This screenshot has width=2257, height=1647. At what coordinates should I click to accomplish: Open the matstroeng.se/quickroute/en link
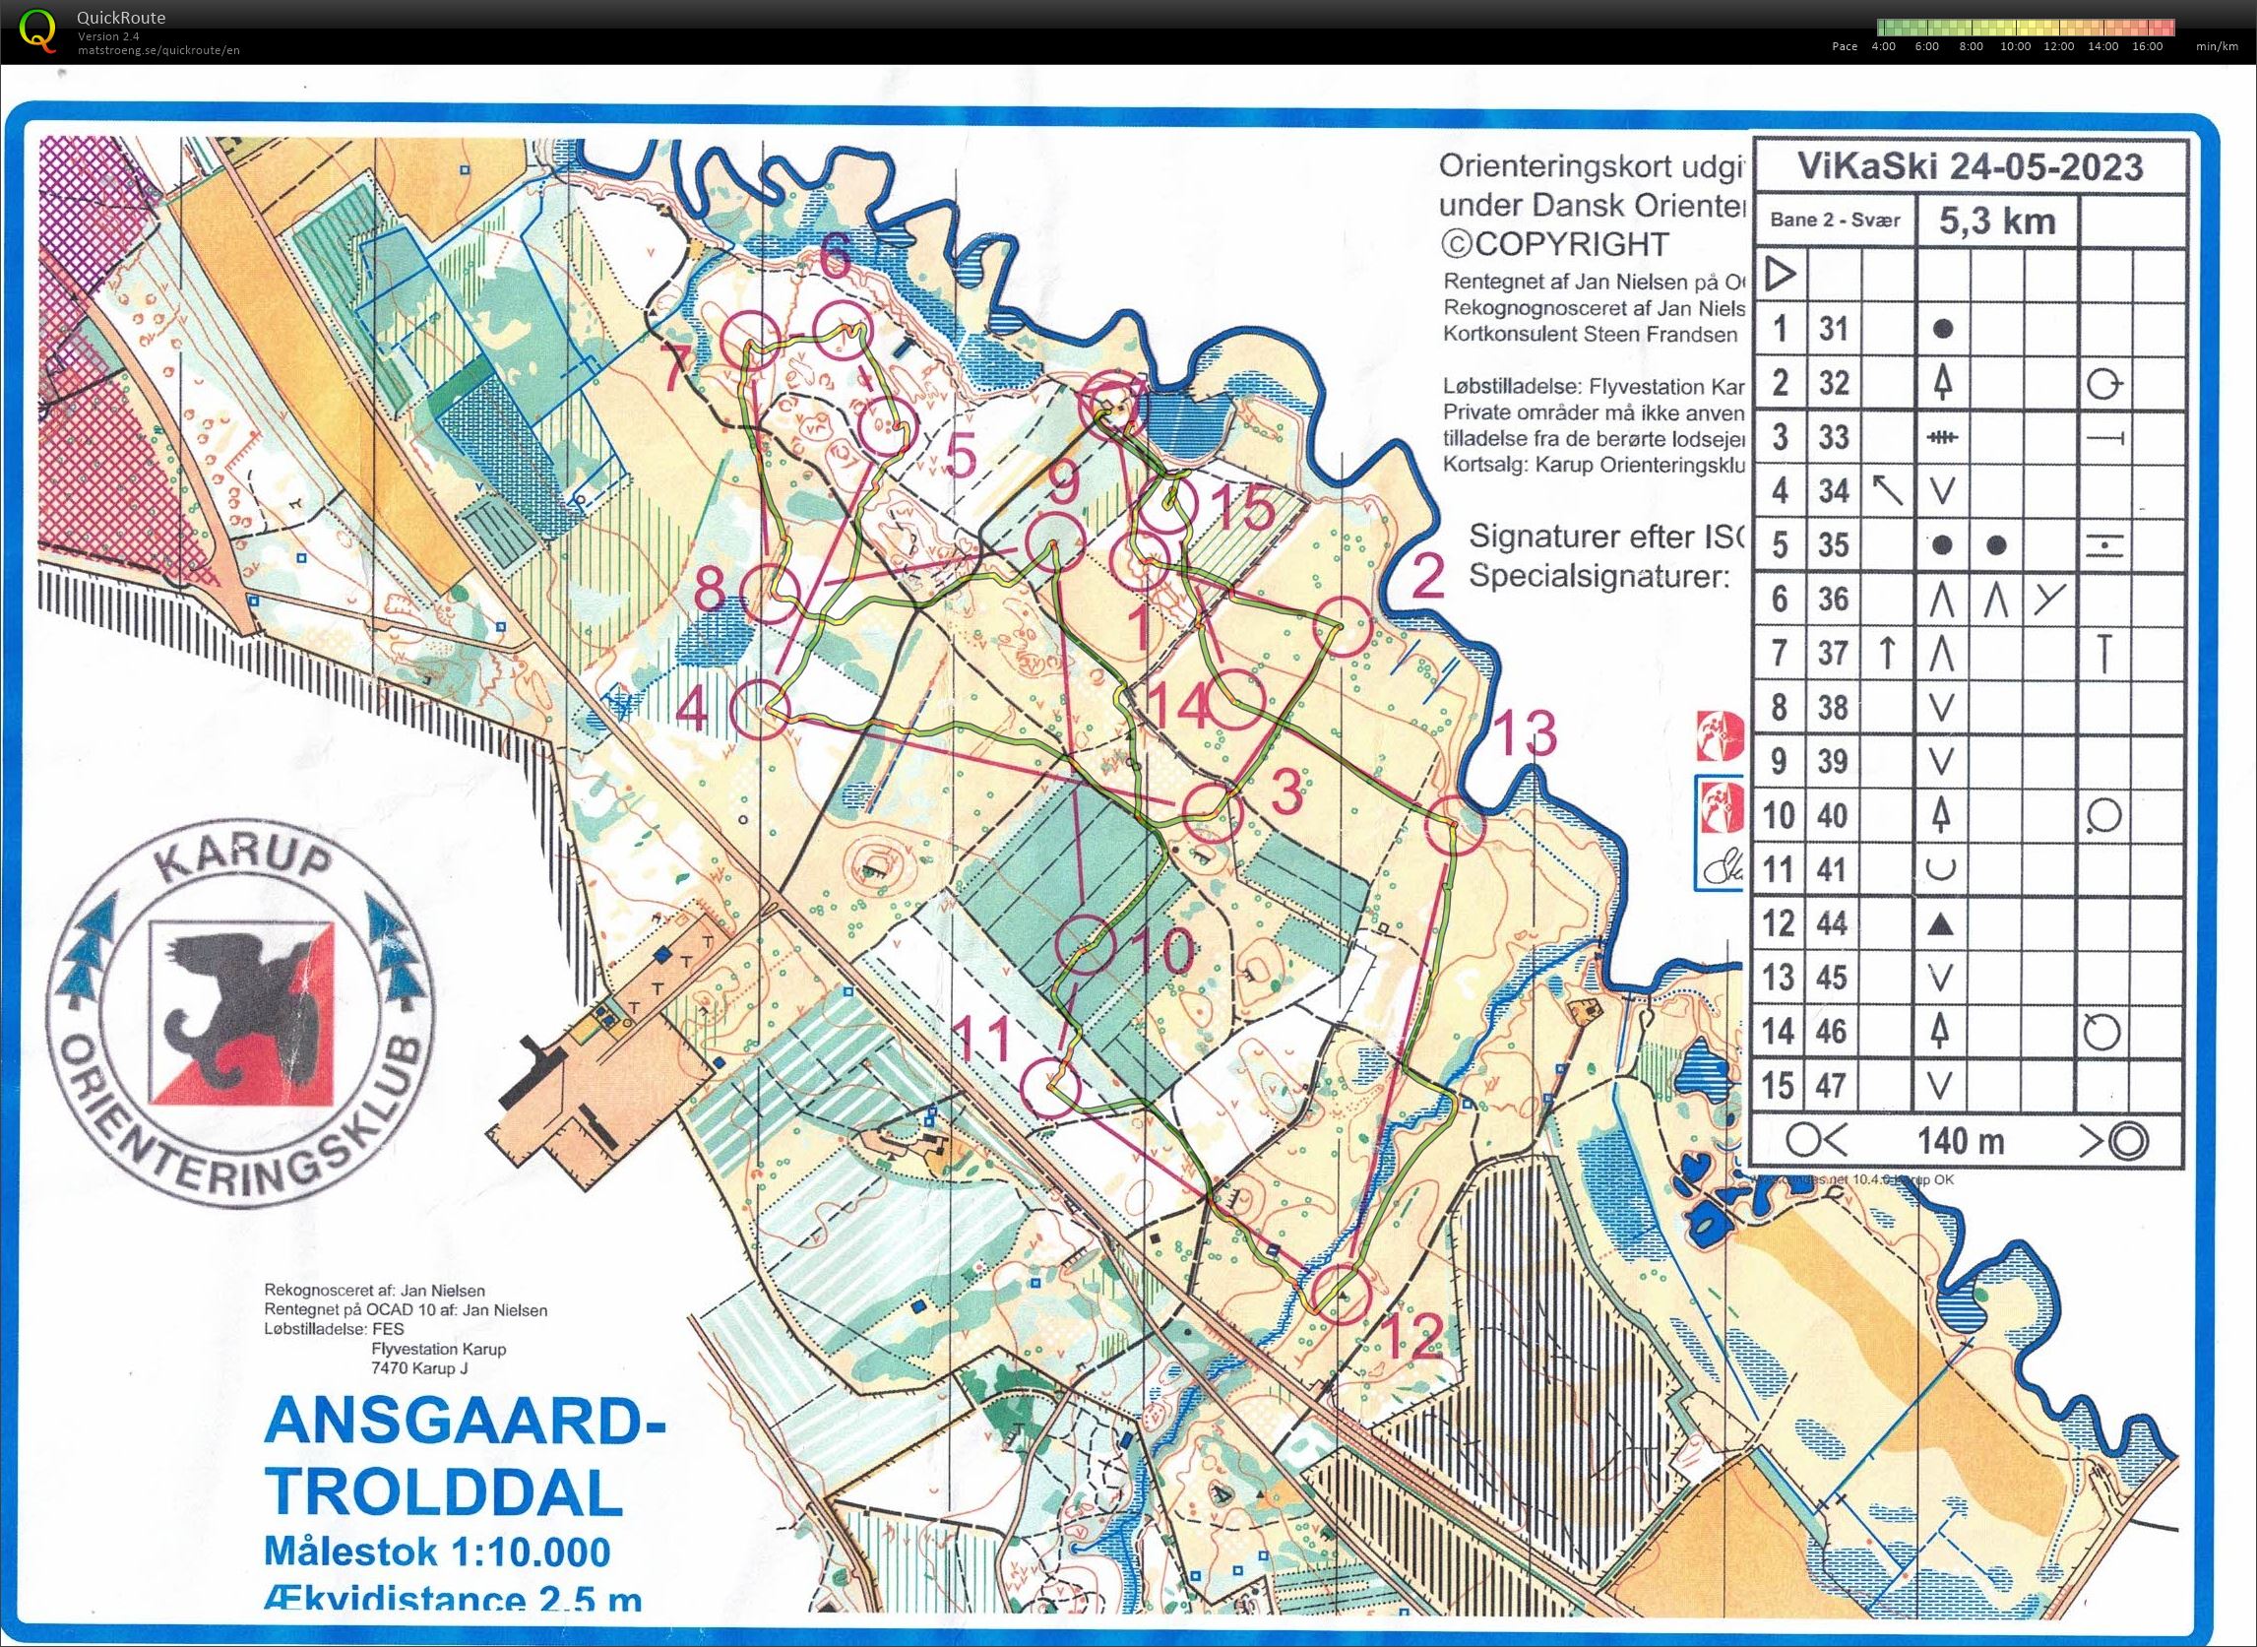tap(158, 50)
